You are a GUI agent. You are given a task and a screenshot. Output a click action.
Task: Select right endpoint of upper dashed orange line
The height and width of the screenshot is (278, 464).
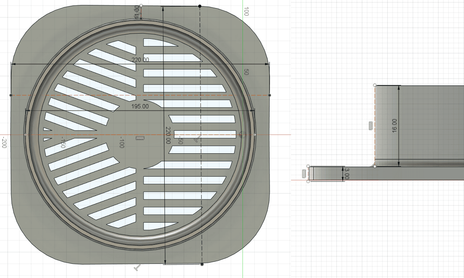coord(270,95)
